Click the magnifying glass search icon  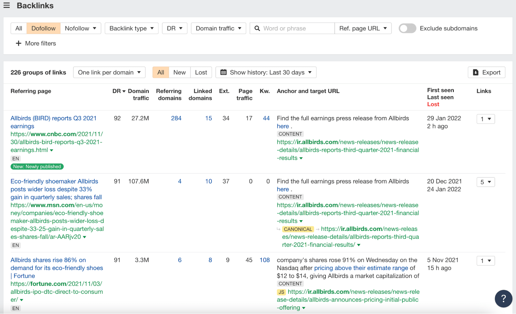pyautogui.click(x=257, y=28)
